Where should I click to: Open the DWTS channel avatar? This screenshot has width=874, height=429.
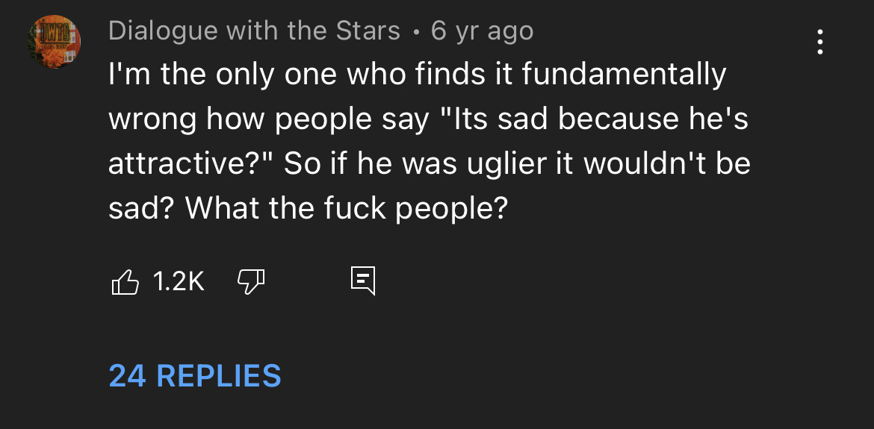pyautogui.click(x=54, y=42)
